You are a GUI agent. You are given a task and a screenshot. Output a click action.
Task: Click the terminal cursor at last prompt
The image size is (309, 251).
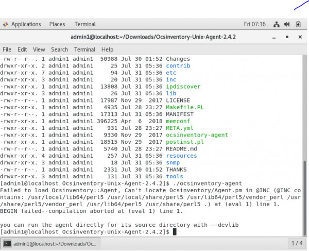(x=175, y=232)
